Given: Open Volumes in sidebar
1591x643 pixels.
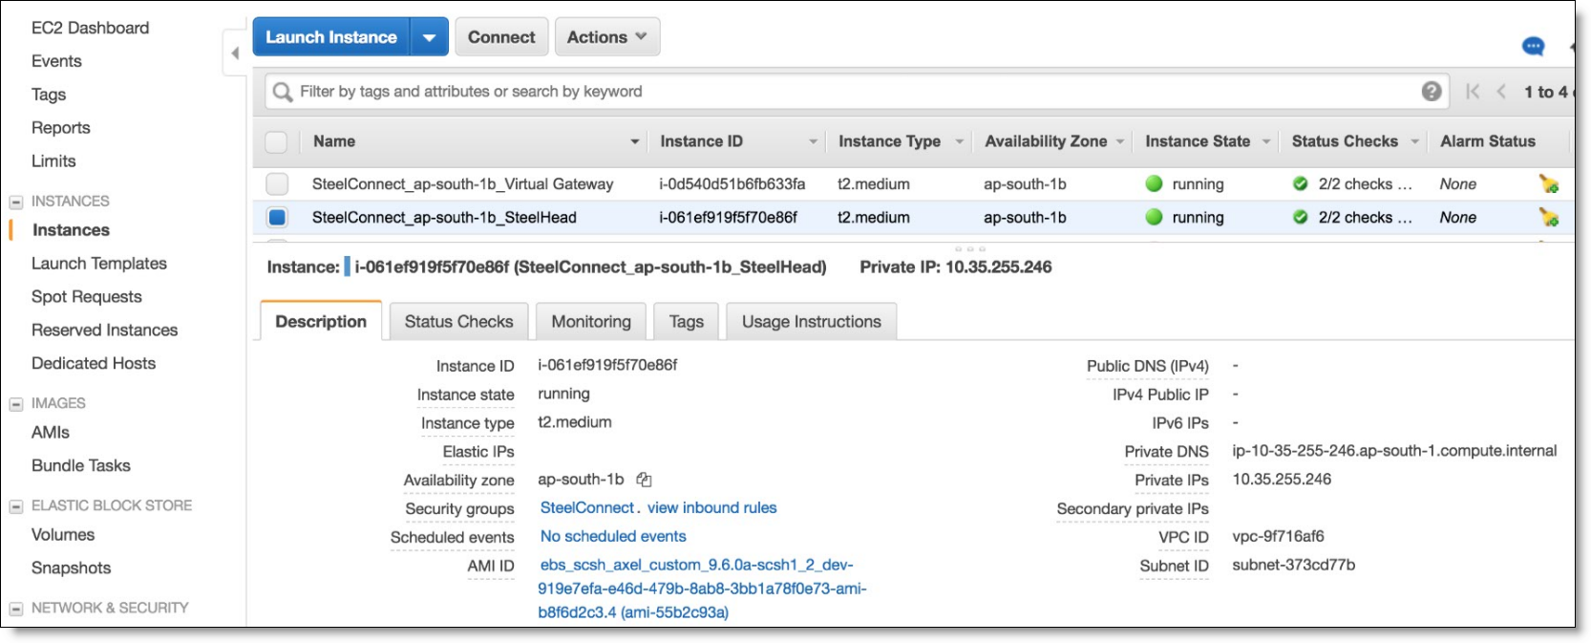Looking at the screenshot, I should tap(63, 535).
